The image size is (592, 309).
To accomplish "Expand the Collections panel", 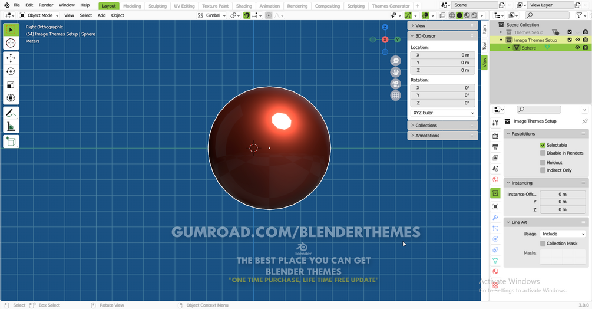I will point(442,126).
